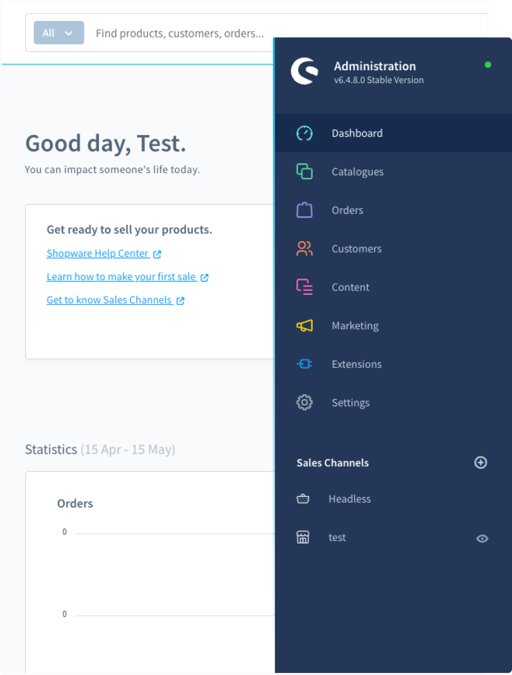Click the Dashboard speedometer icon
This screenshot has width=512, height=675.
304,133
